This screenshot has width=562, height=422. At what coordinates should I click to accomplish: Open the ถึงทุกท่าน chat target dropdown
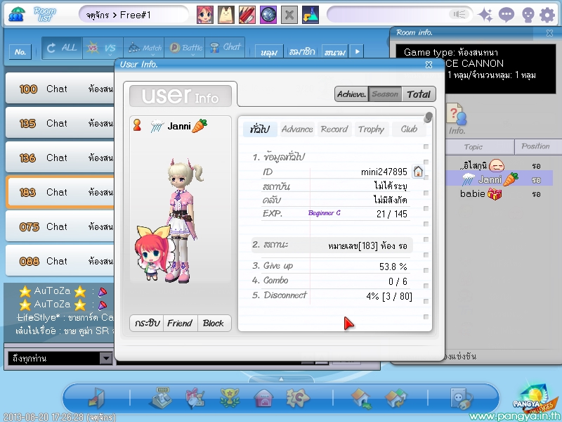[106, 358]
